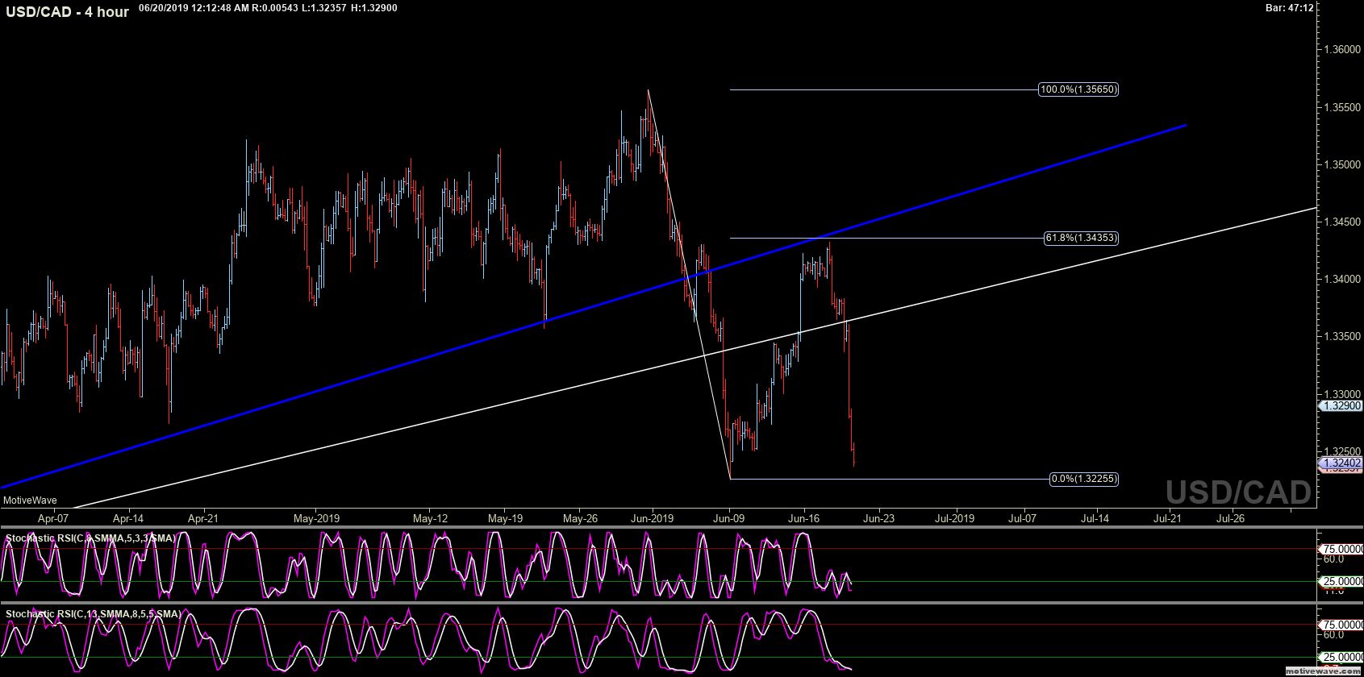This screenshot has height=677, width=1364.
Task: Click the Apr-14 date label
Action: point(128,518)
